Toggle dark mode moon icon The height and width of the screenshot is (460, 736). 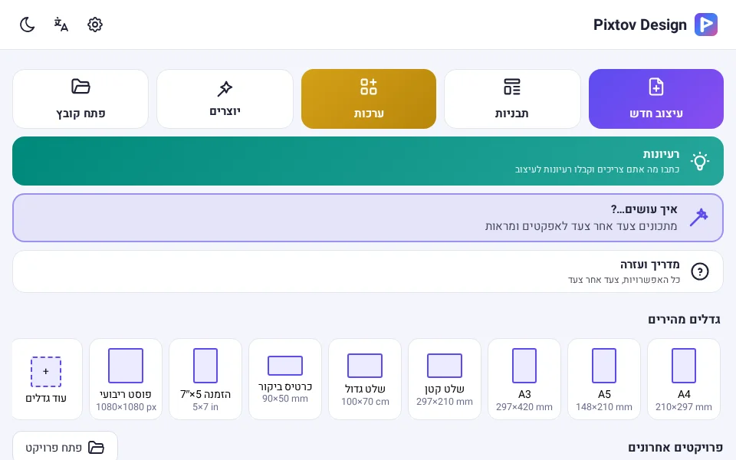tap(28, 25)
